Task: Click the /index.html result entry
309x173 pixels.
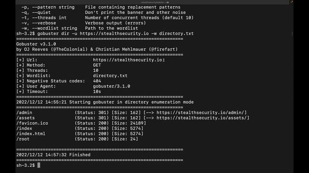Action: pyautogui.click(x=31, y=134)
